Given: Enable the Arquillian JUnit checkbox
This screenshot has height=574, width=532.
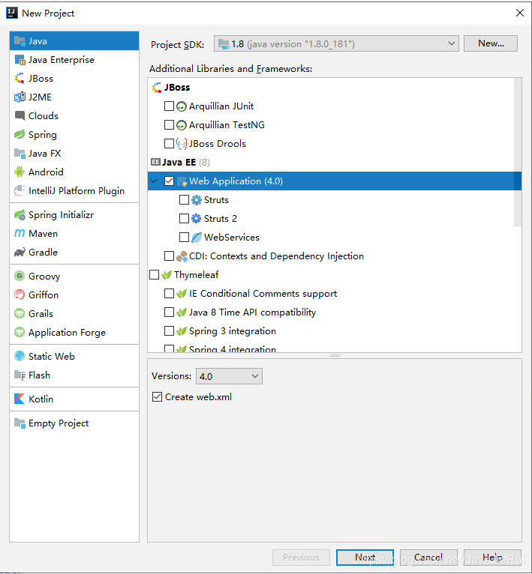Looking at the screenshot, I should pyautogui.click(x=169, y=106).
